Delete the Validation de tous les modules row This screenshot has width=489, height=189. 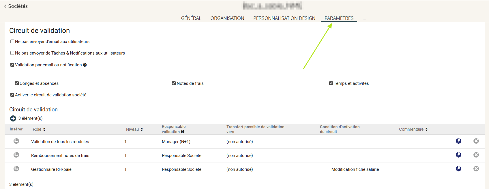coord(476,141)
